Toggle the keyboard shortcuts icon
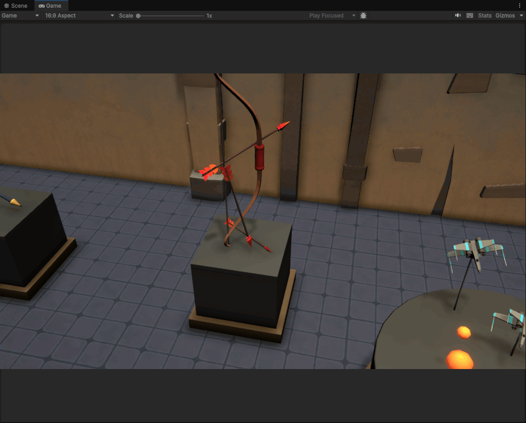 (470, 15)
